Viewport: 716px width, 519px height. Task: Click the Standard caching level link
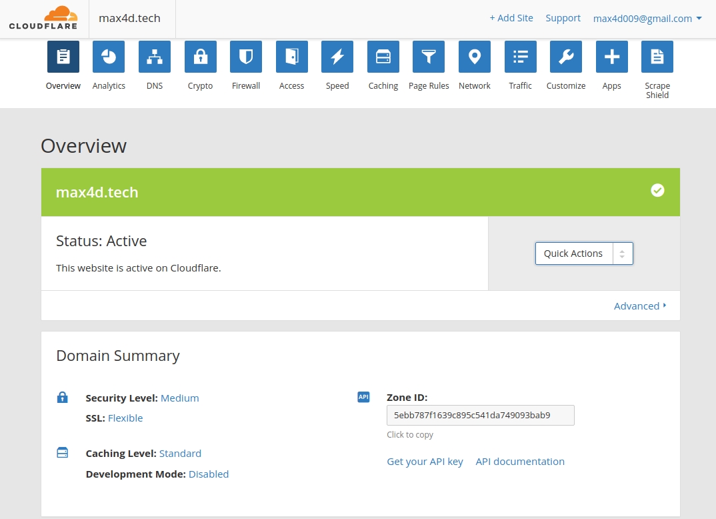click(x=181, y=453)
